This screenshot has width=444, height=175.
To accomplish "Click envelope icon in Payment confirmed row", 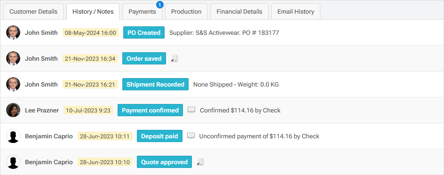I will 192,110.
